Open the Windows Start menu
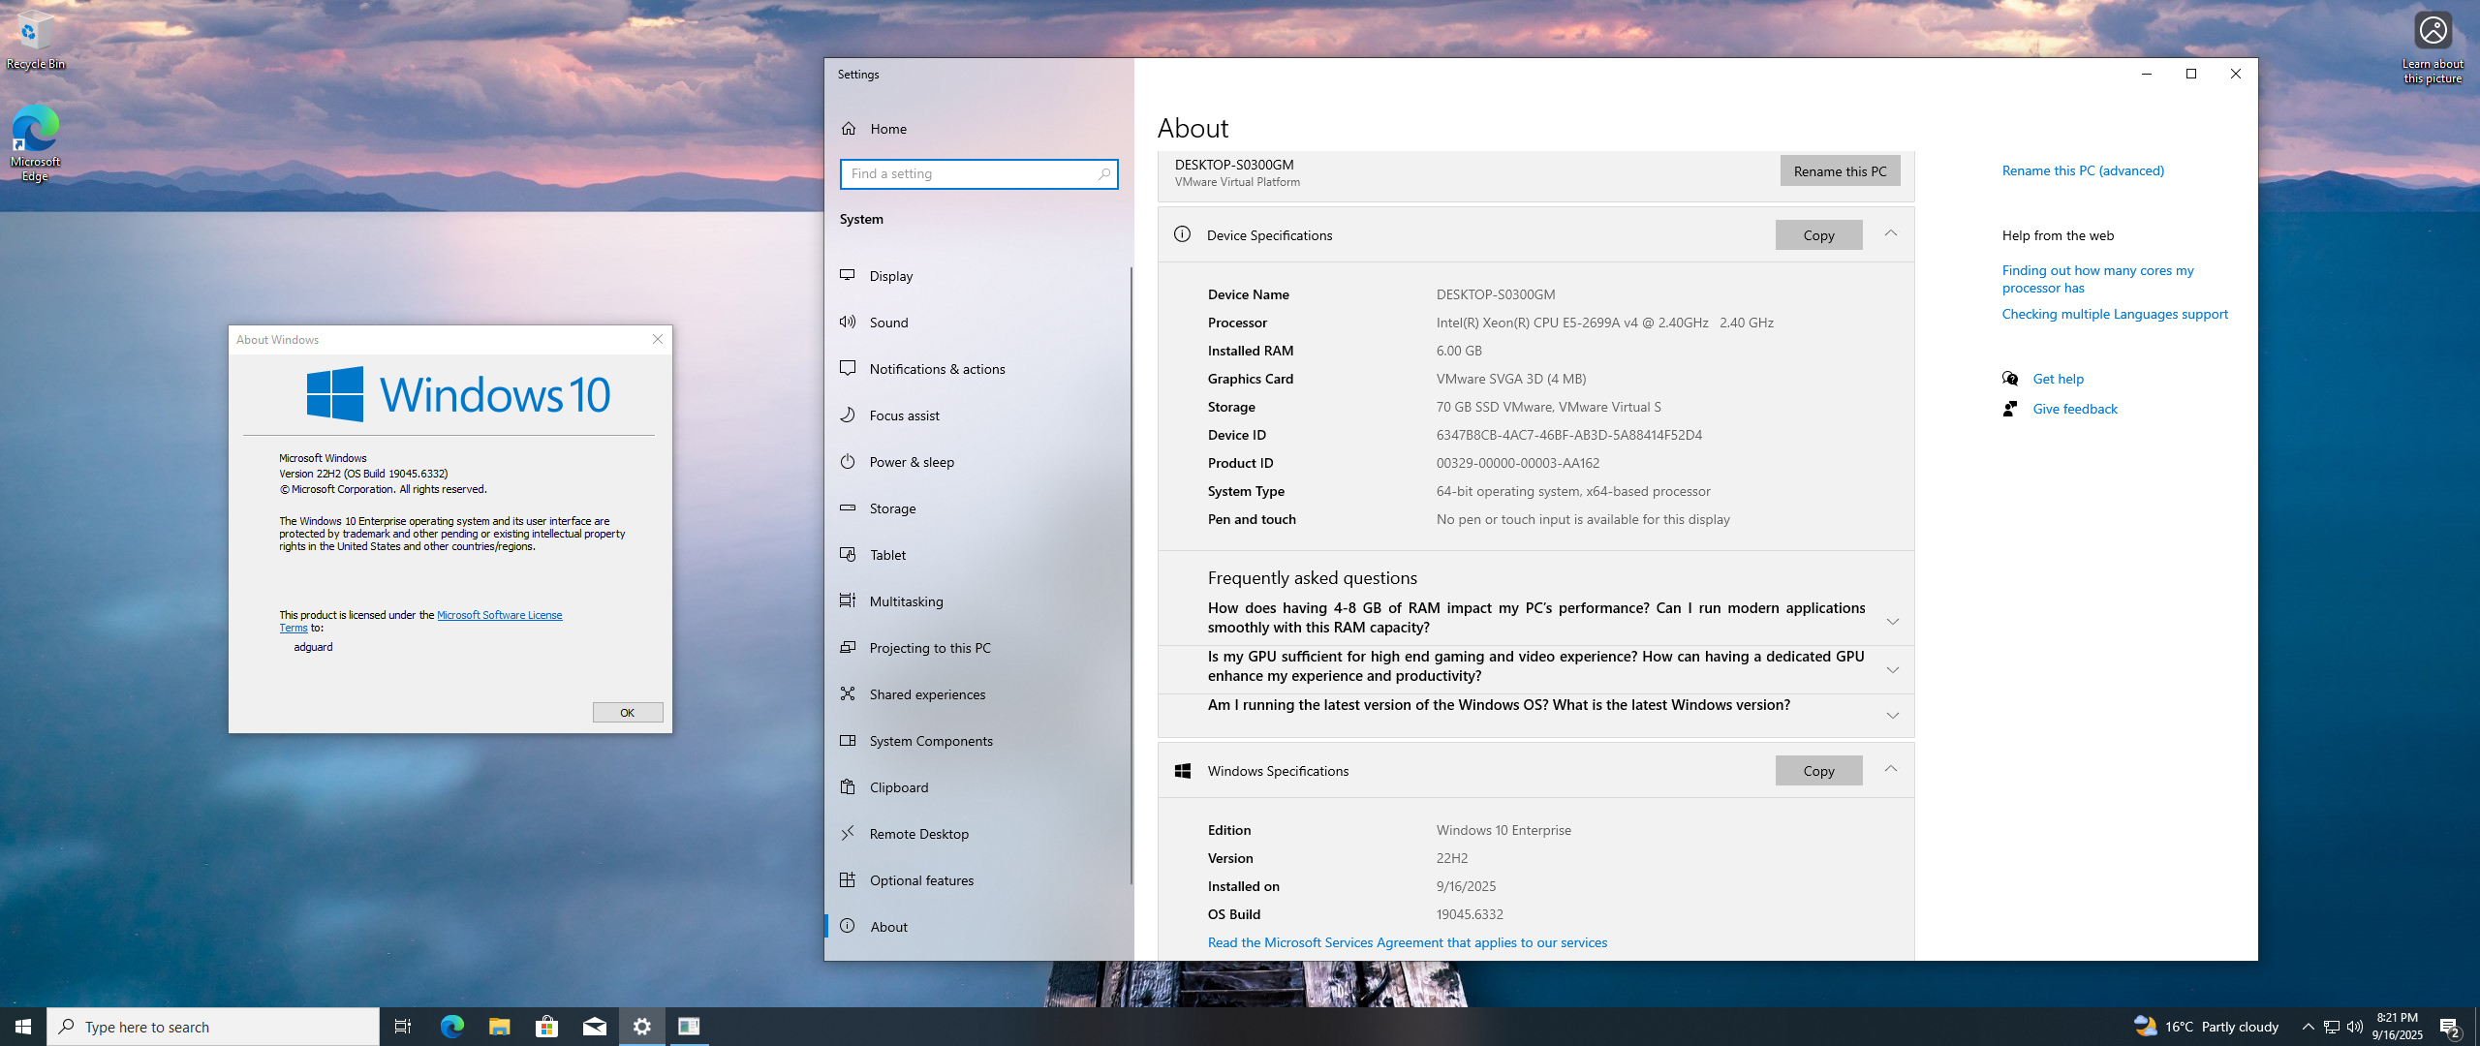Image resolution: width=2480 pixels, height=1046 pixels. tap(23, 1027)
